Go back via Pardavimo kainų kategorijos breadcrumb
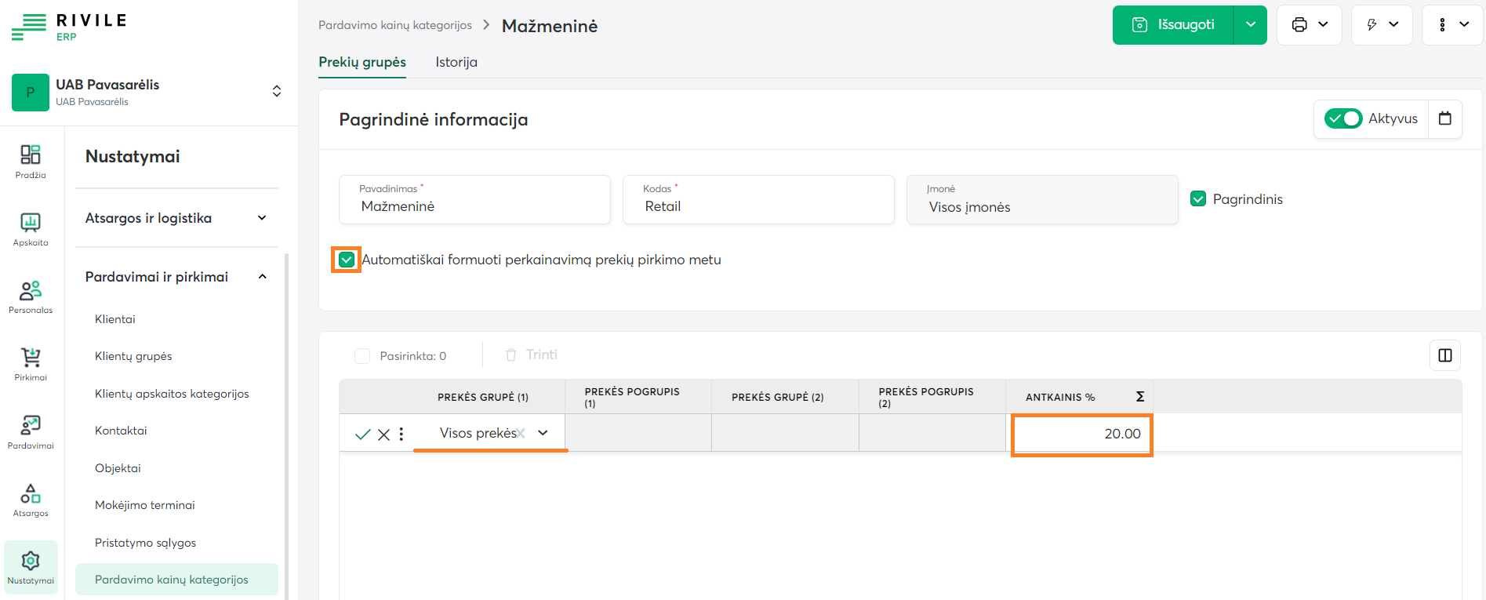1486x600 pixels. coord(394,25)
